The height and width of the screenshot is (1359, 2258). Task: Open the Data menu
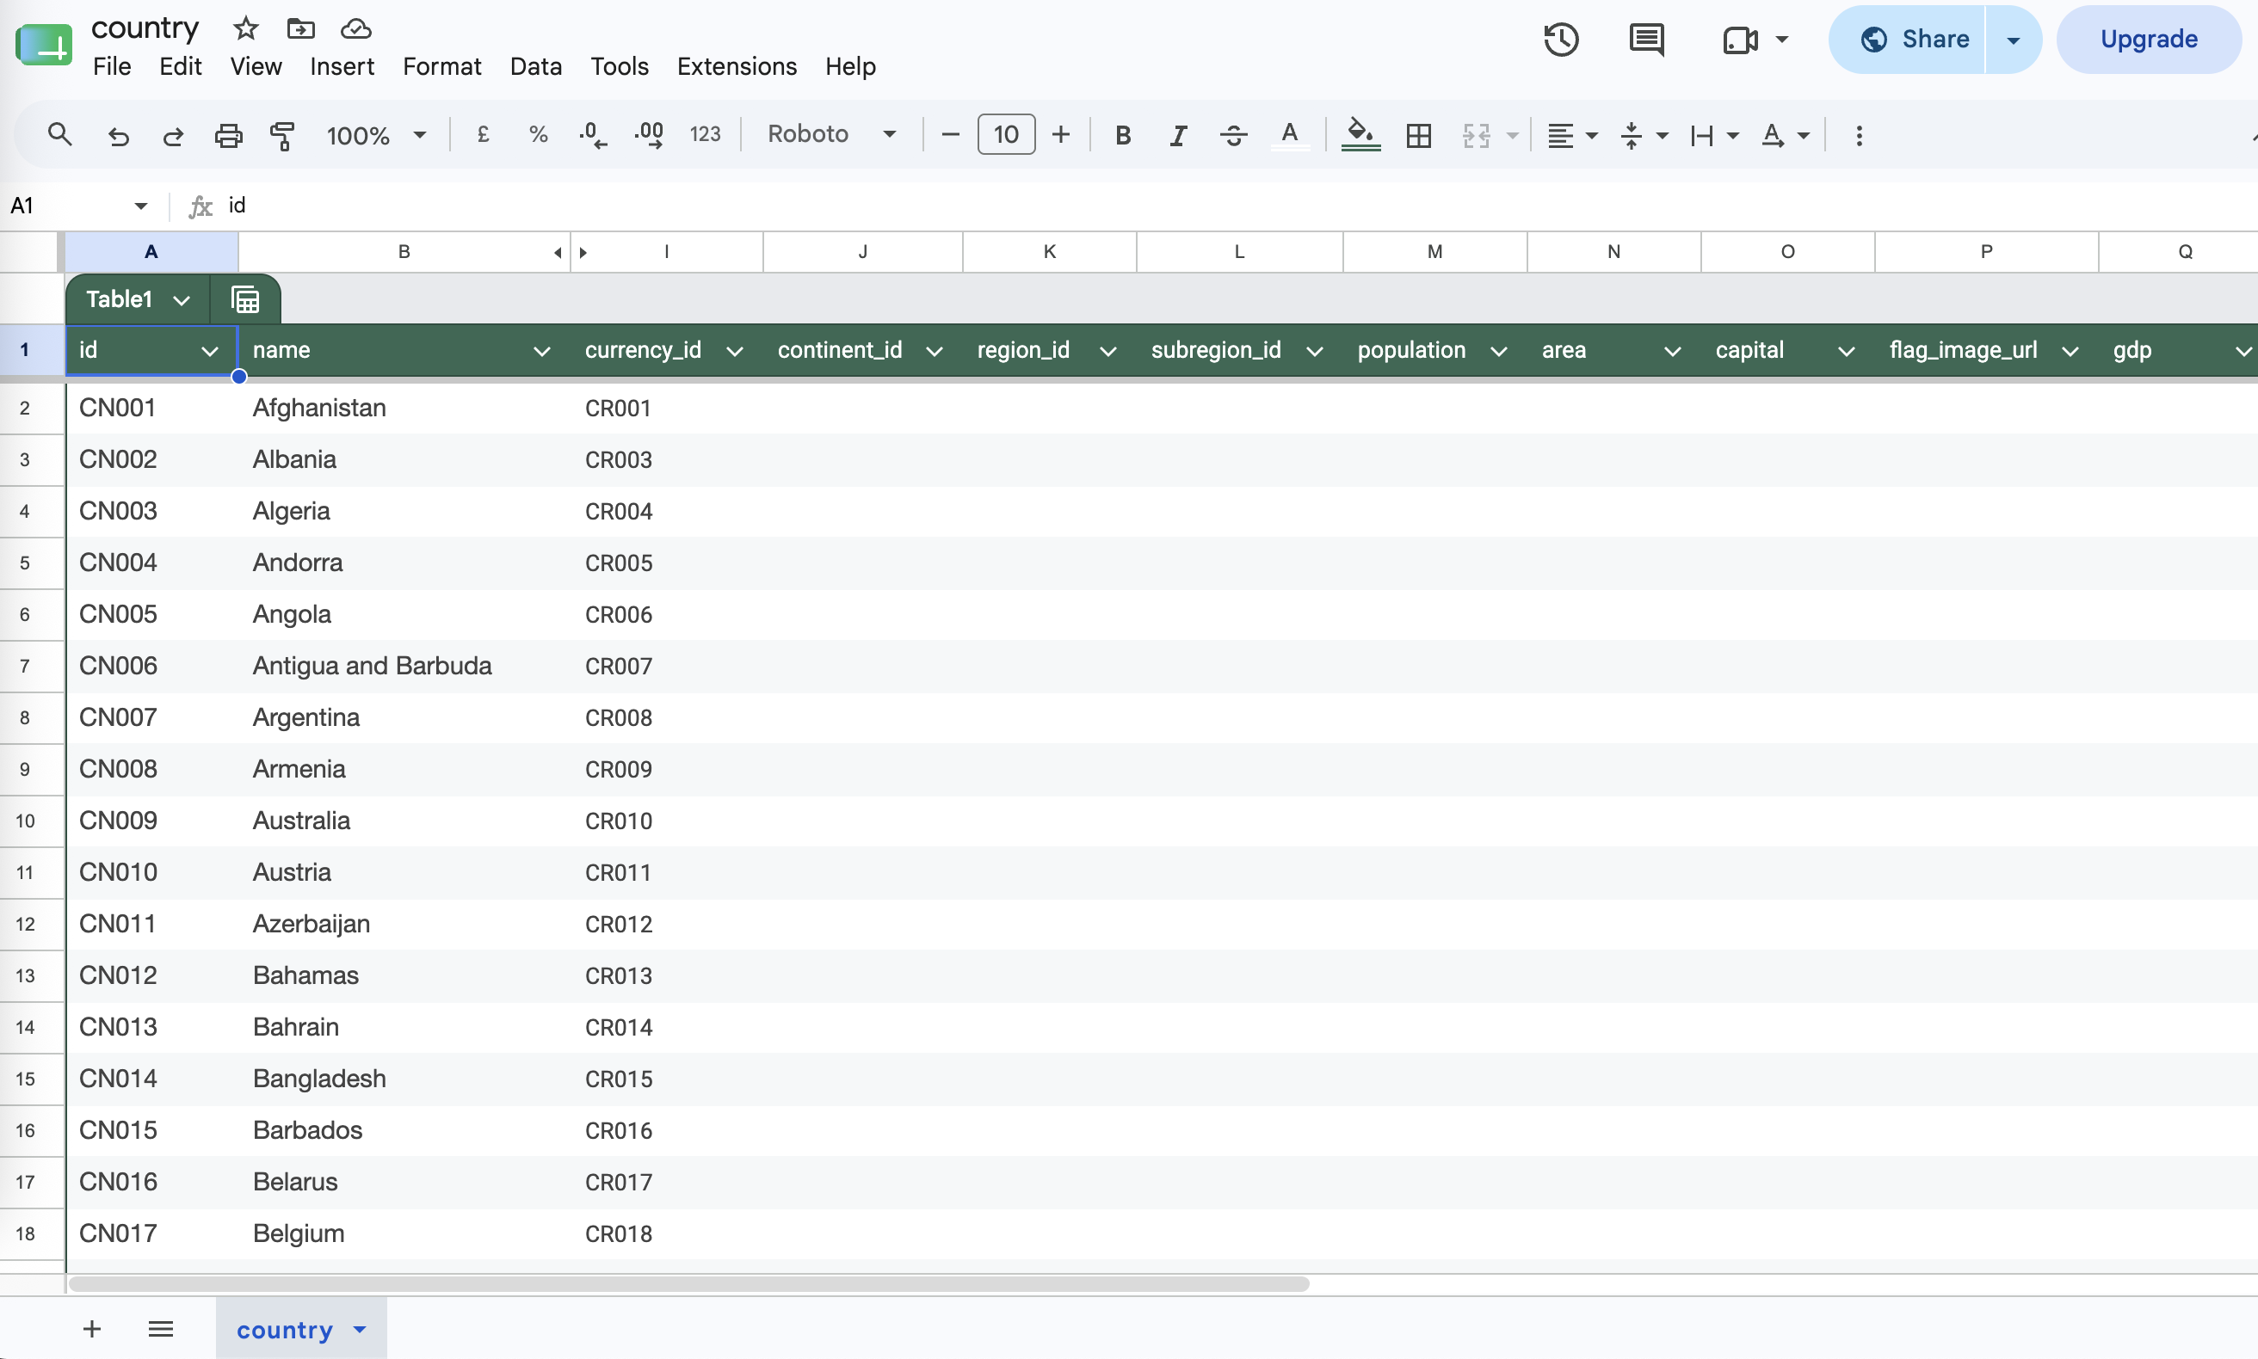(x=536, y=66)
